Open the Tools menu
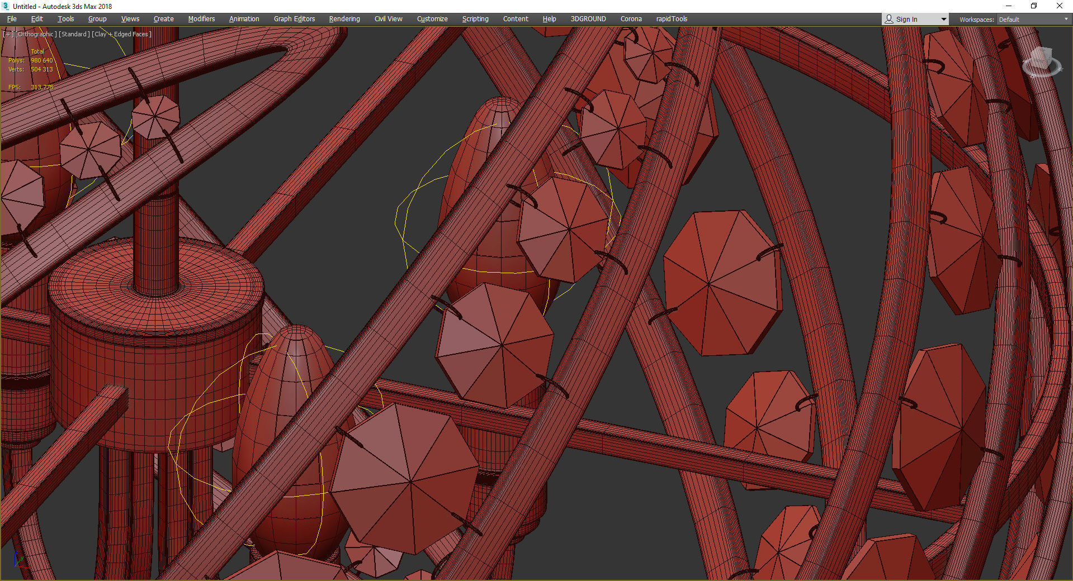 [66, 19]
